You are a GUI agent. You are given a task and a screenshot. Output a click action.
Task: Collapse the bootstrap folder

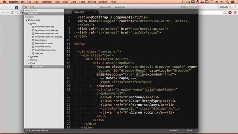point(26,20)
